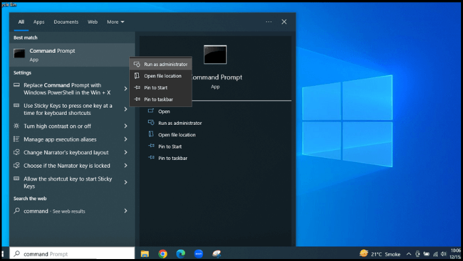This screenshot has width=463, height=261.
Task: Click Open file location in details pane
Action: [177, 135]
